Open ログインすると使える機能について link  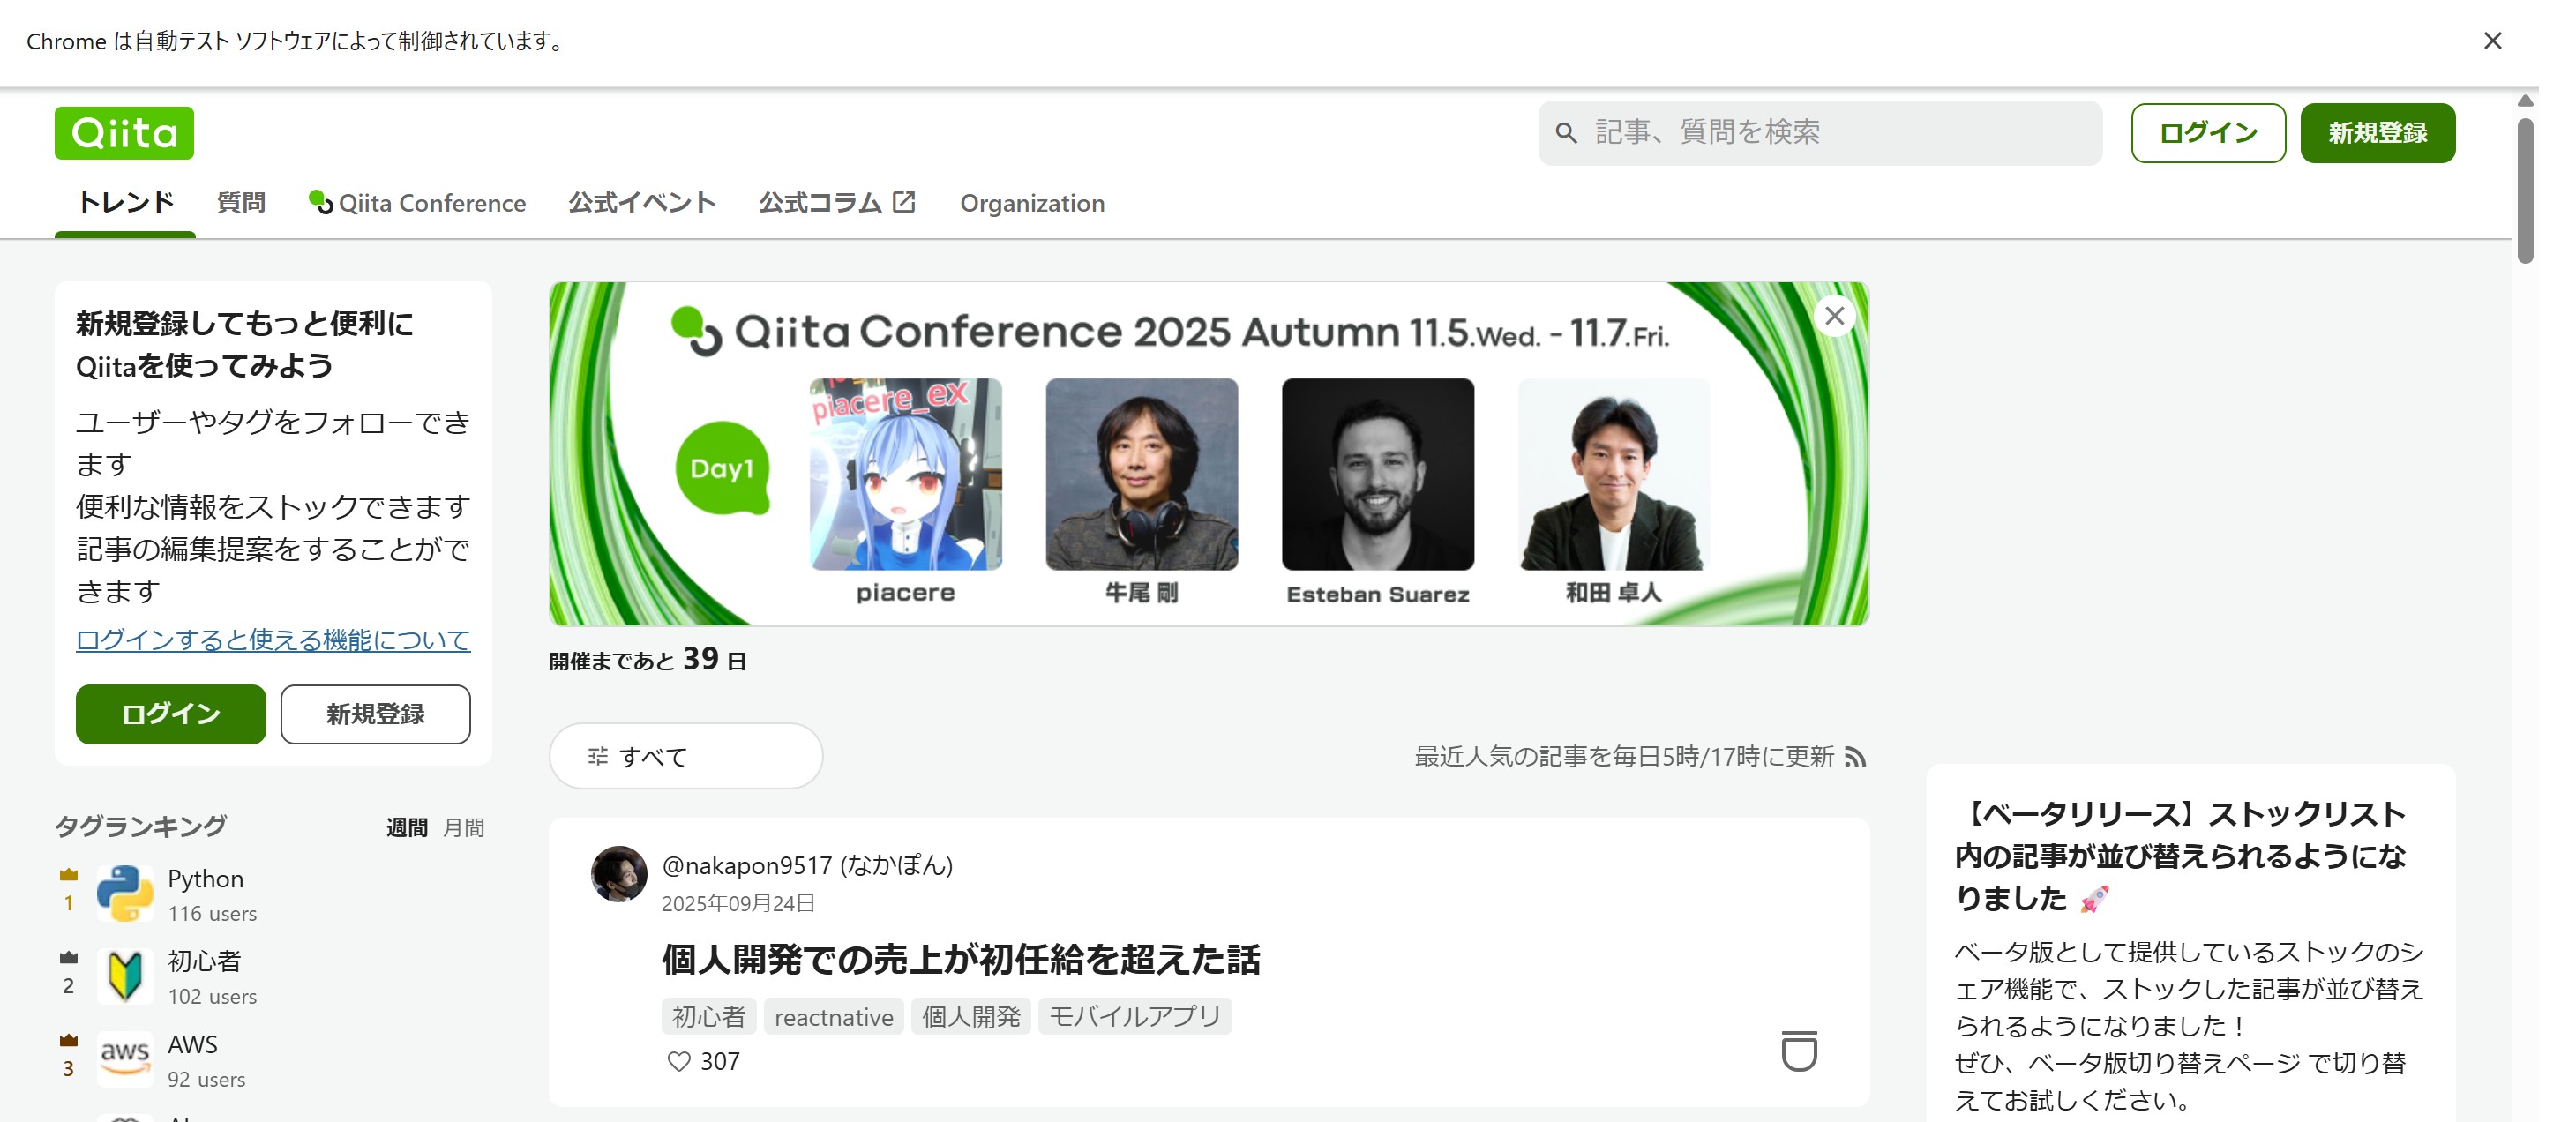click(273, 640)
